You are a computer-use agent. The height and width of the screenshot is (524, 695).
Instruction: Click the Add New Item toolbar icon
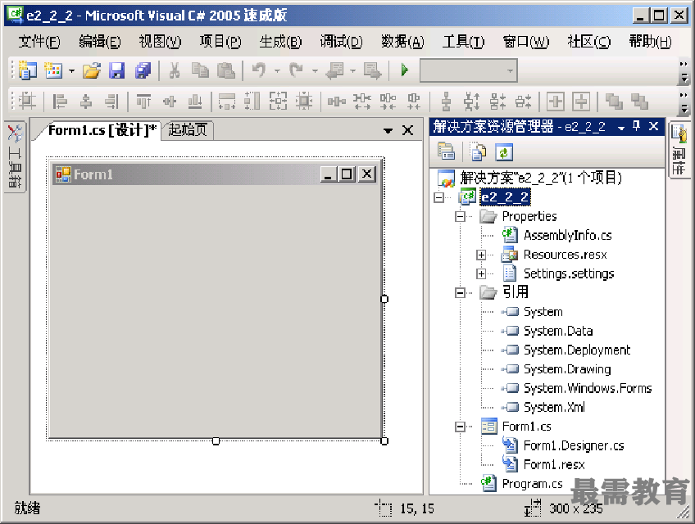53,70
